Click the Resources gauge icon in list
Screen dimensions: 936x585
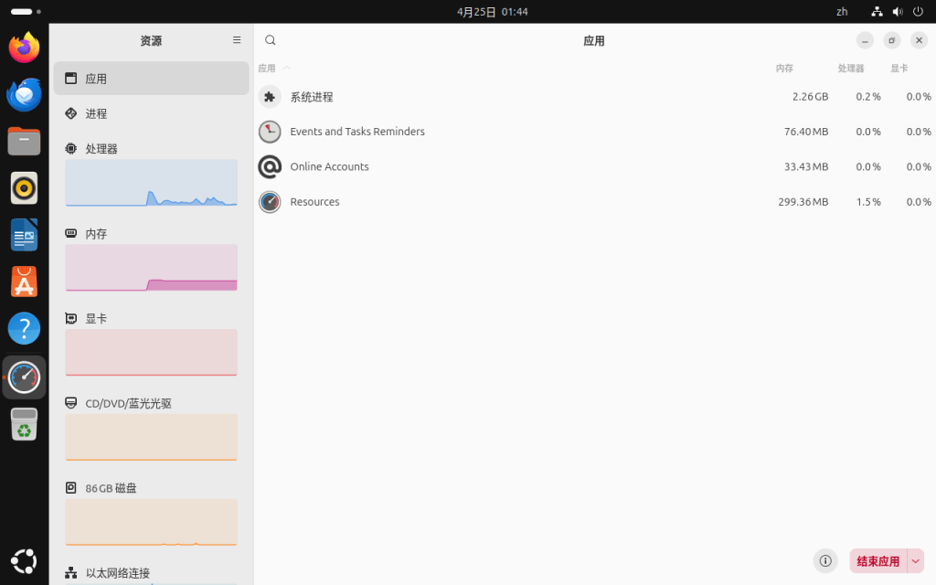point(270,202)
